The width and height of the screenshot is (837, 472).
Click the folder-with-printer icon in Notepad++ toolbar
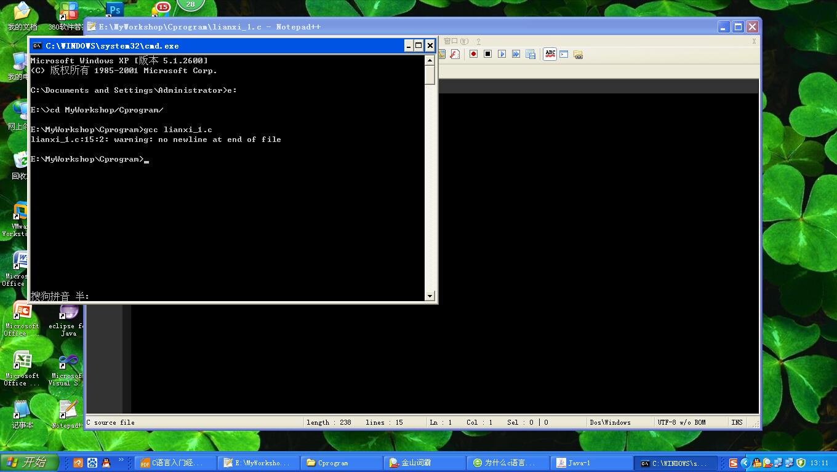coord(578,54)
